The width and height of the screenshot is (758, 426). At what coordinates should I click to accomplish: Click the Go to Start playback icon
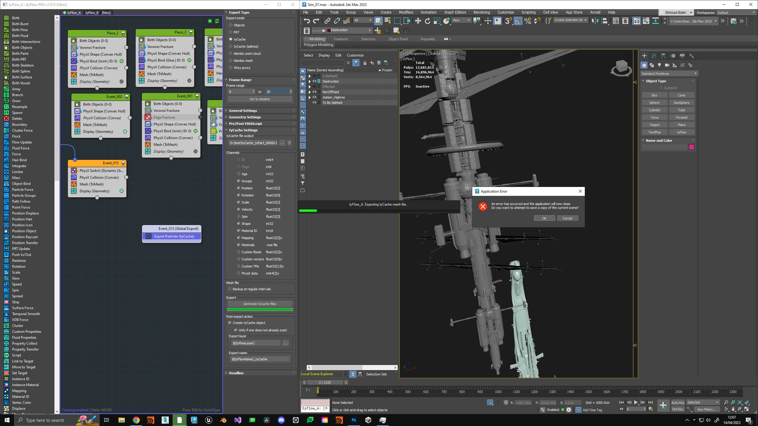(x=622, y=402)
